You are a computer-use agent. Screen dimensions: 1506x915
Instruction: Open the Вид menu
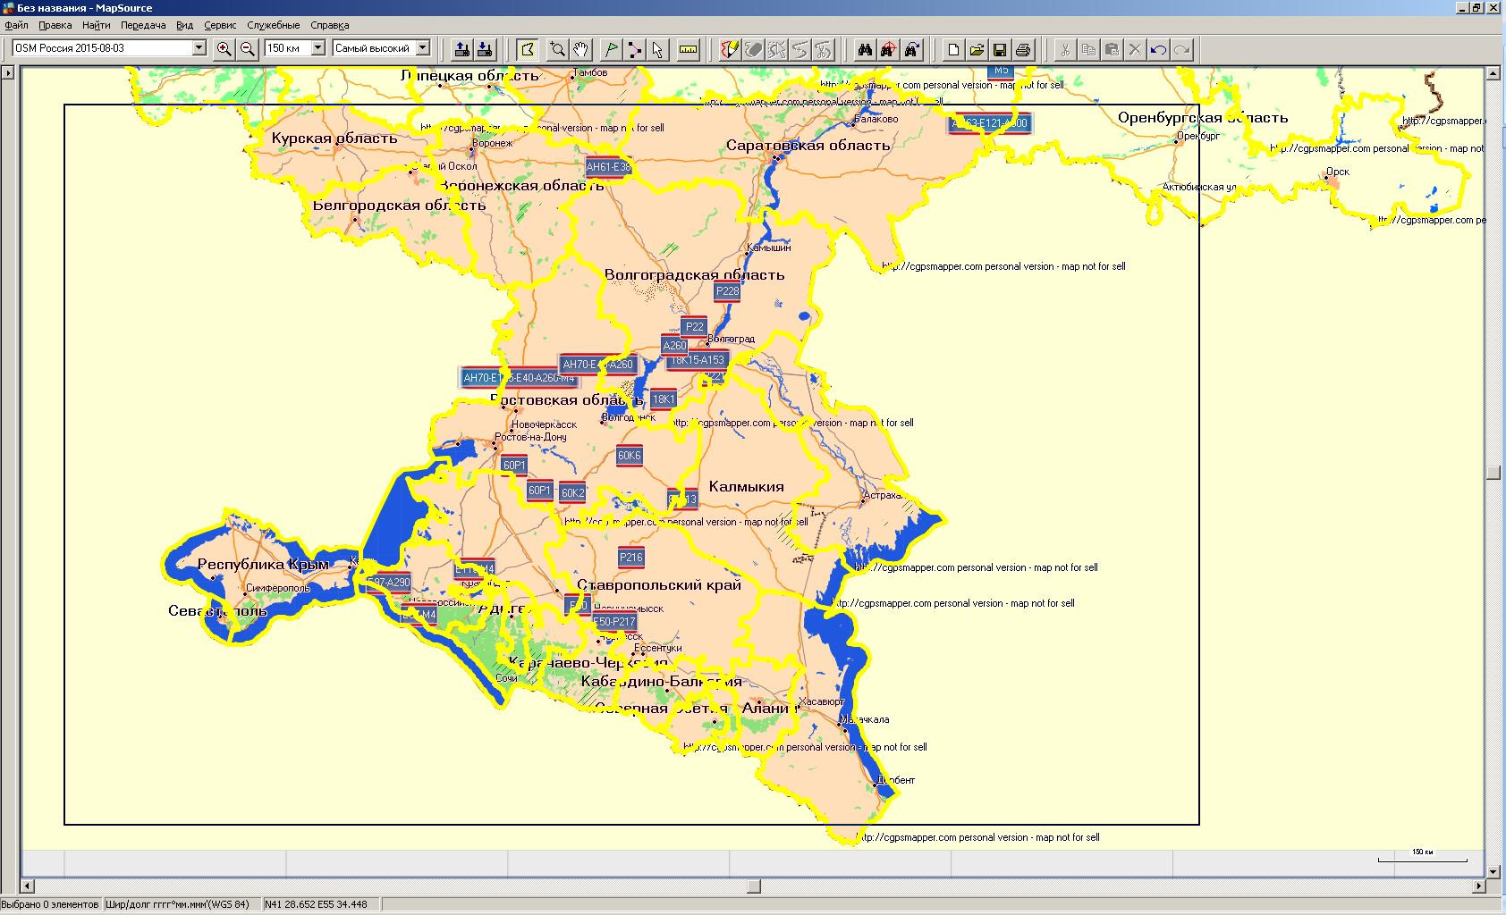pyautogui.click(x=184, y=25)
